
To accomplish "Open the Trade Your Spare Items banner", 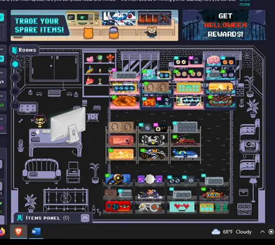I will tap(95, 25).
